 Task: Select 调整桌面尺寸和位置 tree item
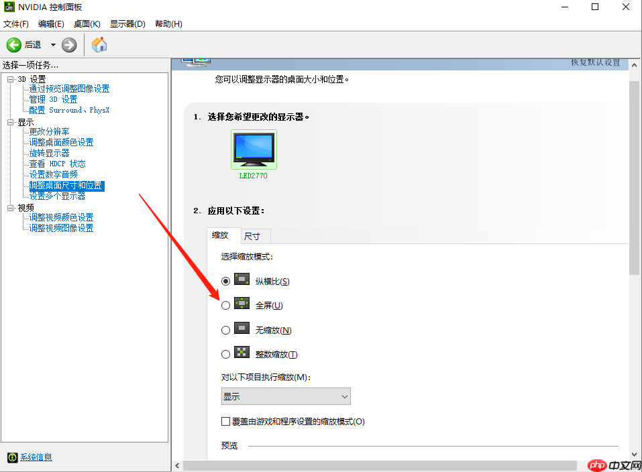click(66, 186)
